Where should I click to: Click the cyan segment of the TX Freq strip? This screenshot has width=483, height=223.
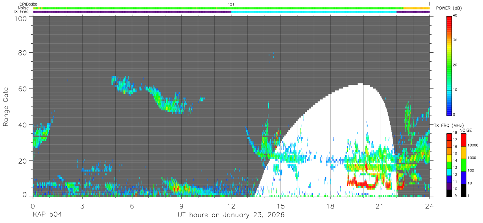(x=314, y=12)
